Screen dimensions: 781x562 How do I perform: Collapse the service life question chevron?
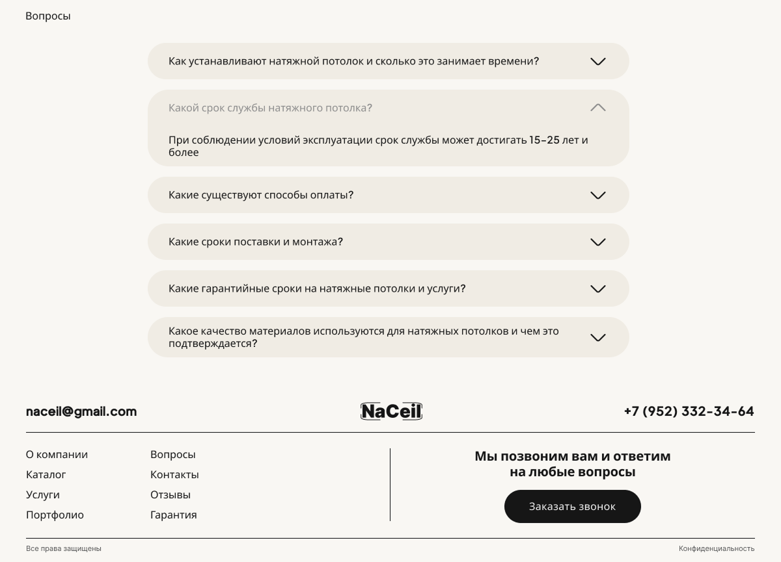click(x=597, y=108)
